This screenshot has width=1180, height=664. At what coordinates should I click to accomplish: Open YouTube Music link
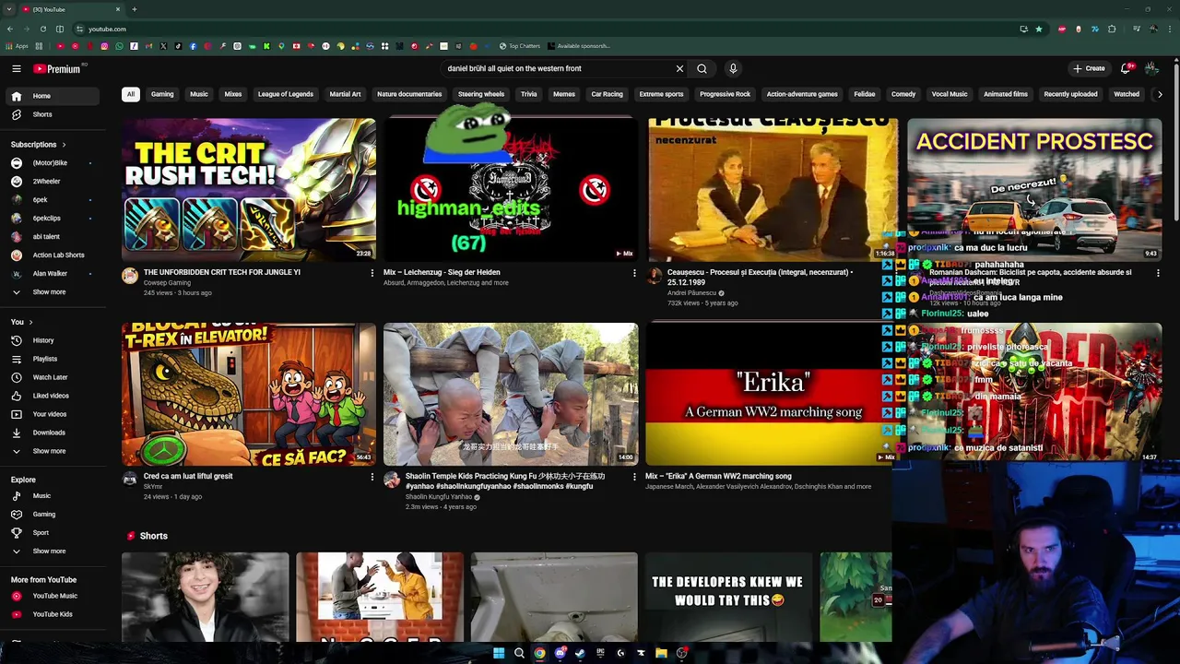(x=53, y=596)
